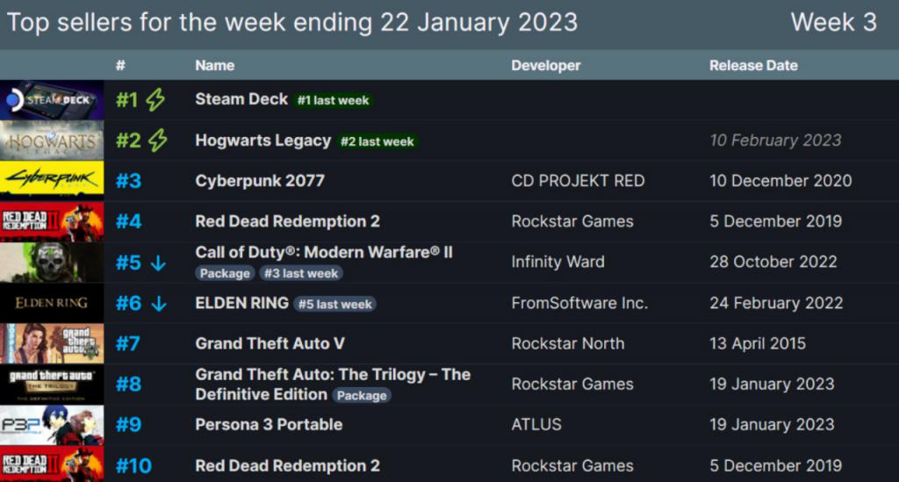Sort by the Developer column header
899x482 pixels.
click(x=546, y=65)
